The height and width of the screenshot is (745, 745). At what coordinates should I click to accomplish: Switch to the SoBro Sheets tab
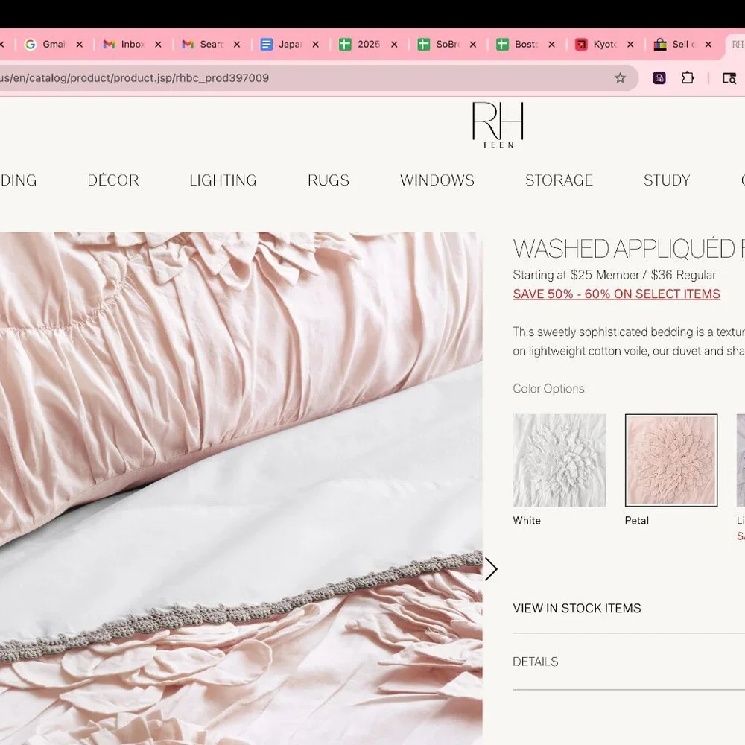click(x=439, y=44)
